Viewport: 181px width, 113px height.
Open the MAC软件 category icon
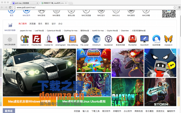pyautogui.click(x=27, y=11)
